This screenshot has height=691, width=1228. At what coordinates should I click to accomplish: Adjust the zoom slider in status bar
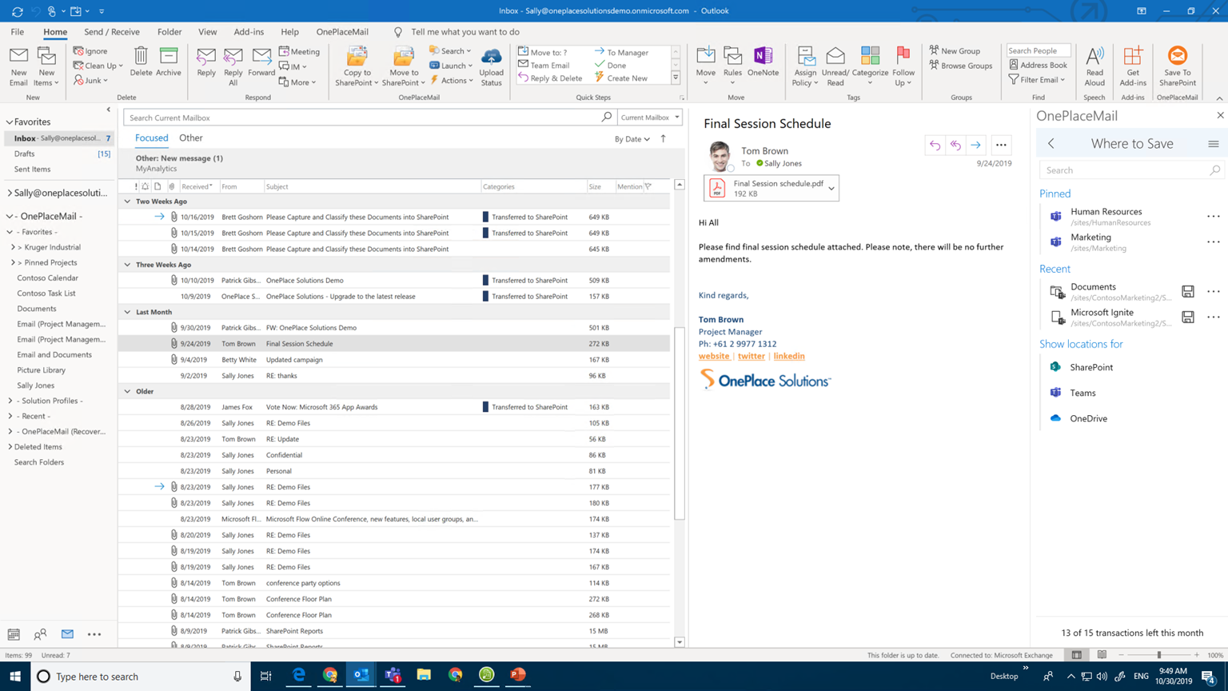[x=1158, y=655]
